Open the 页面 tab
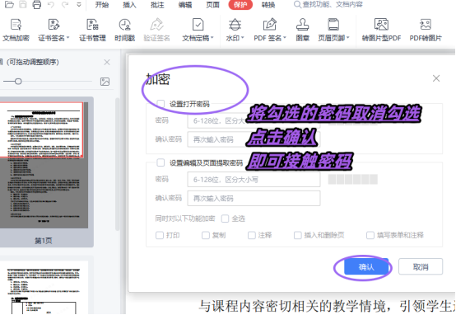The height and width of the screenshot is (315, 456). pos(212,5)
